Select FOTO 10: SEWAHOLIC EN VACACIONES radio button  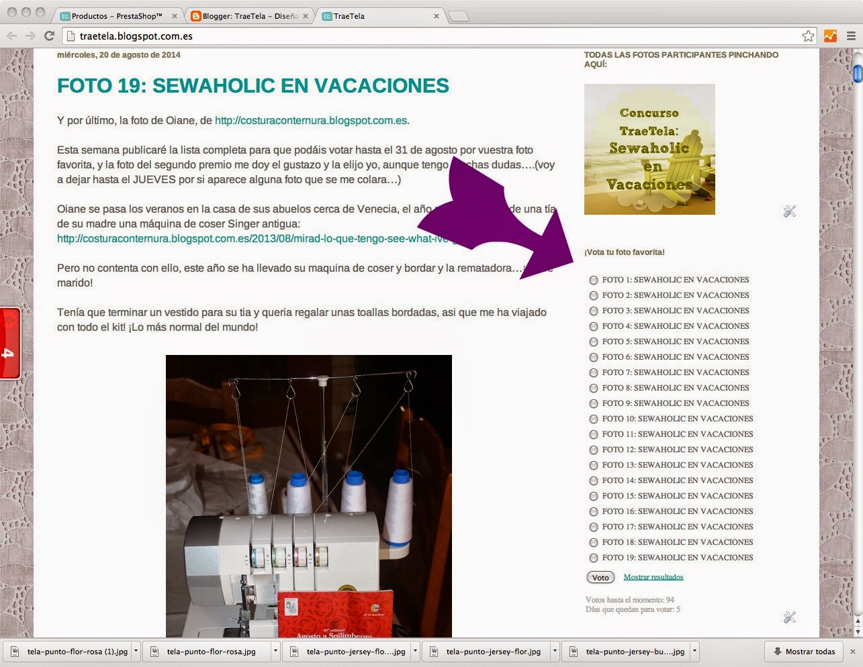click(594, 419)
